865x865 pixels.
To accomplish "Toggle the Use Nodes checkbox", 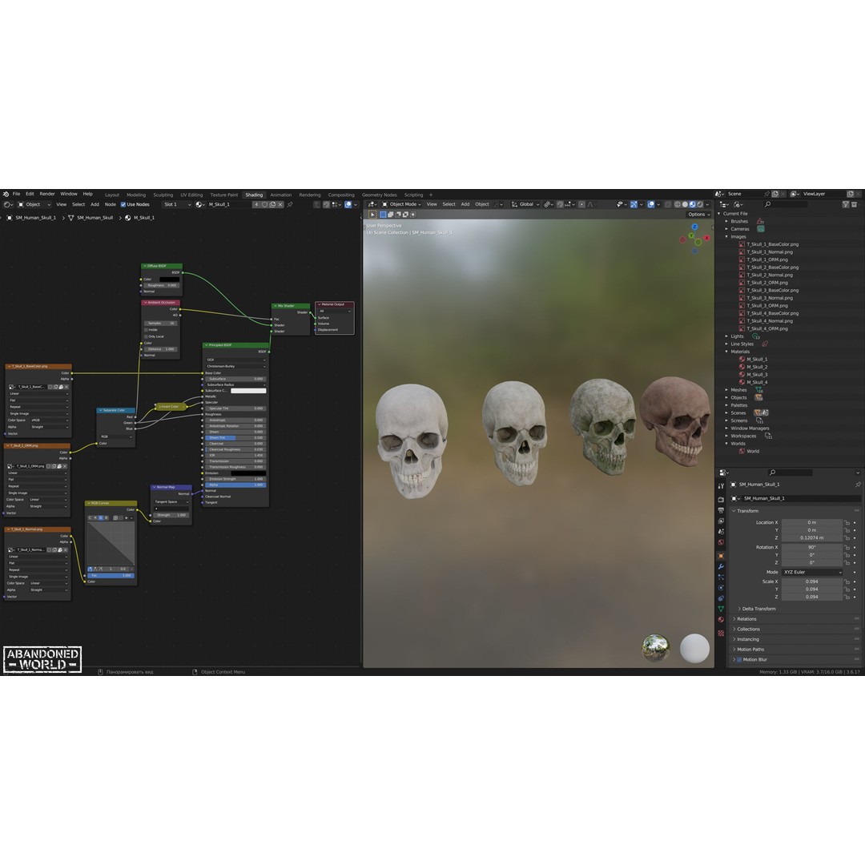I will click(x=123, y=205).
